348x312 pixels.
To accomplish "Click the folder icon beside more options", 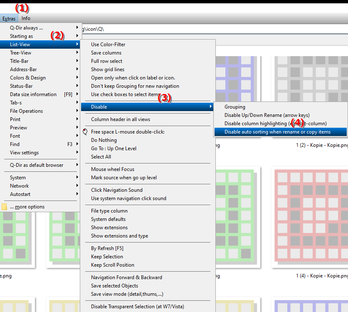I will click(x=4, y=207).
